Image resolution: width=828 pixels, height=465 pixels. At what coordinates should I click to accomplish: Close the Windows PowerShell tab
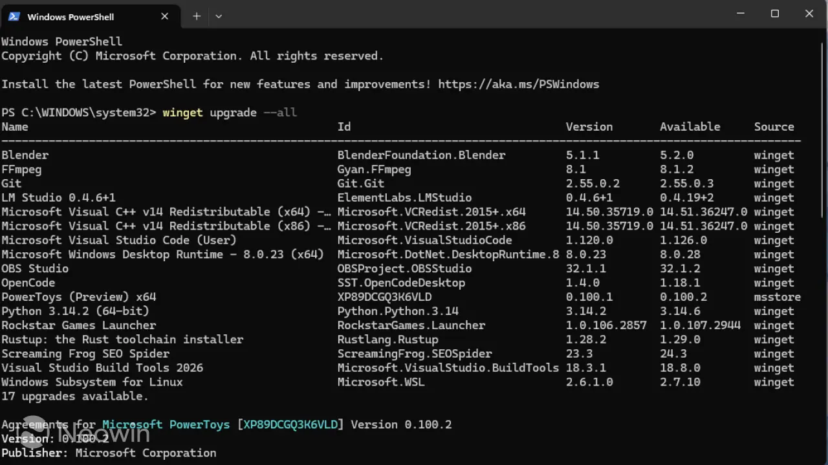click(x=164, y=16)
